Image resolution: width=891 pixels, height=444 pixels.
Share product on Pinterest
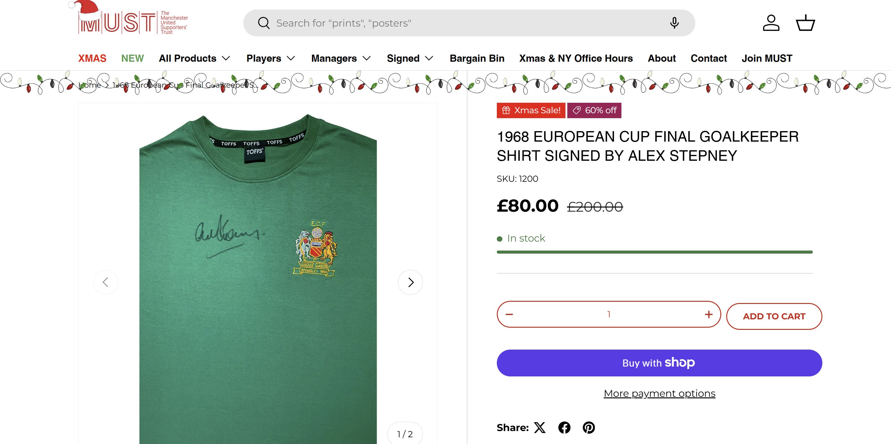[589, 427]
